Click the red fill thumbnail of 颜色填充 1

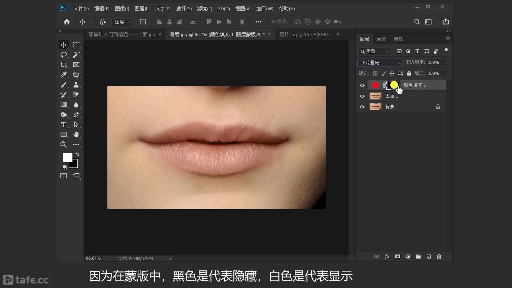(375, 85)
